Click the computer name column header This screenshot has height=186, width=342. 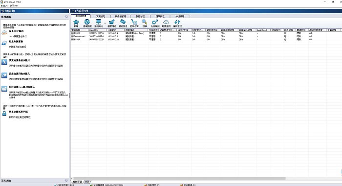pyautogui.click(x=80, y=30)
